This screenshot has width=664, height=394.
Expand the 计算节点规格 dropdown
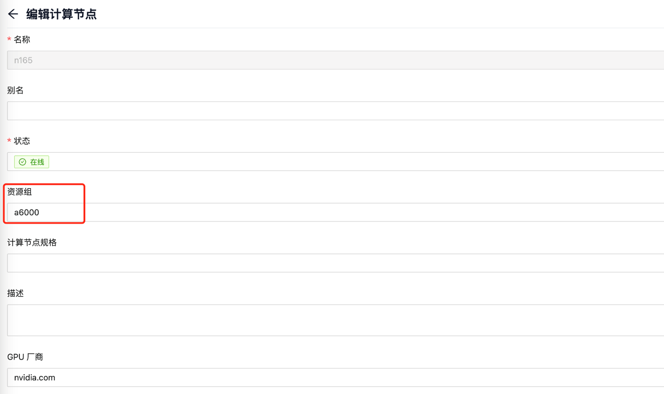(335, 263)
